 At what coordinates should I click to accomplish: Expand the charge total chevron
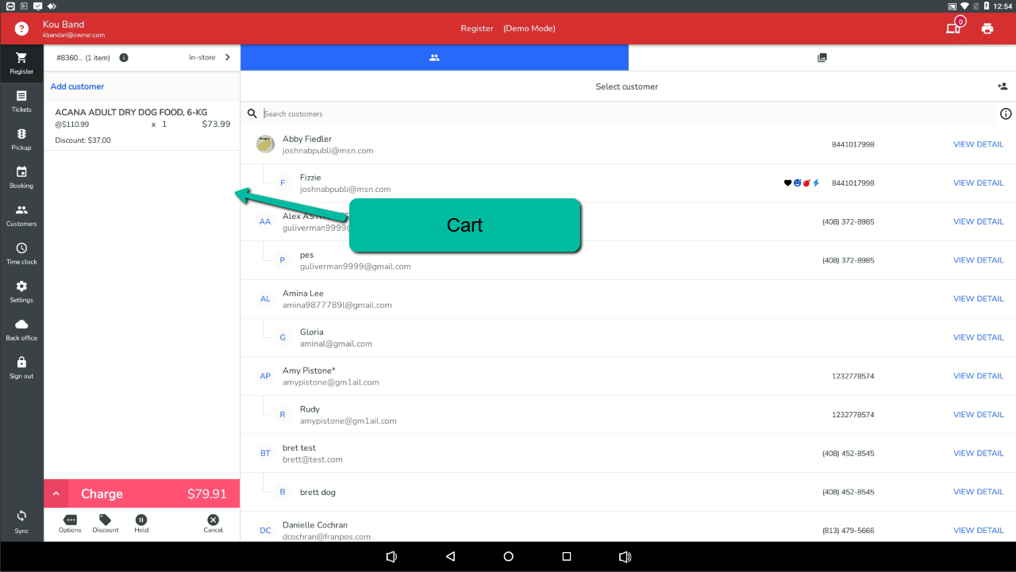coord(56,493)
